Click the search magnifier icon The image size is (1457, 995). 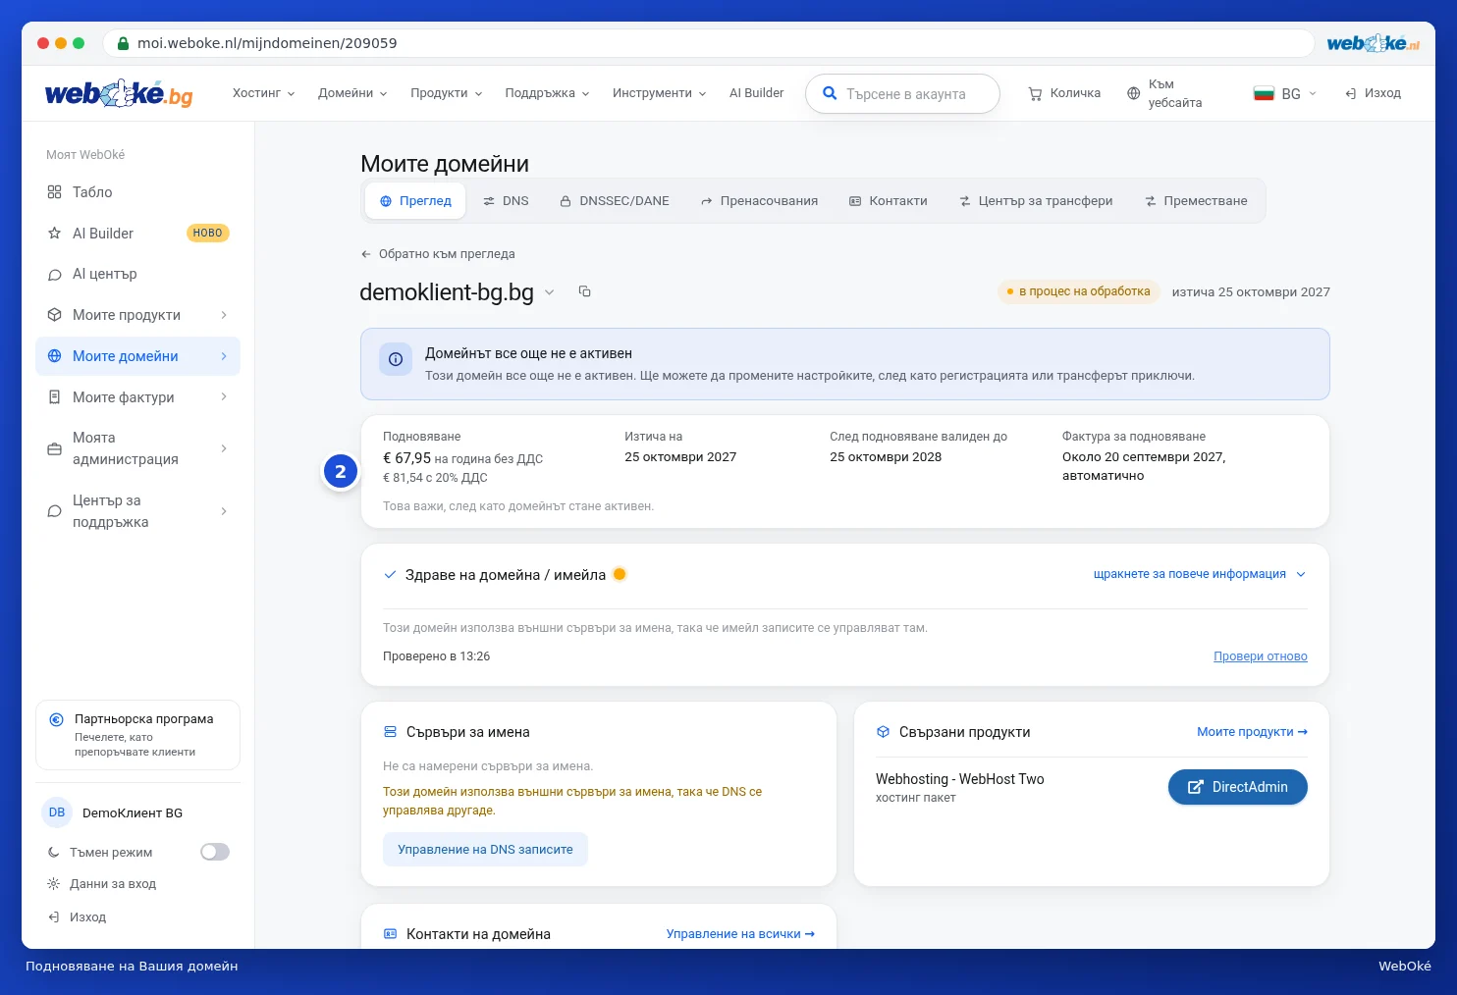point(830,93)
